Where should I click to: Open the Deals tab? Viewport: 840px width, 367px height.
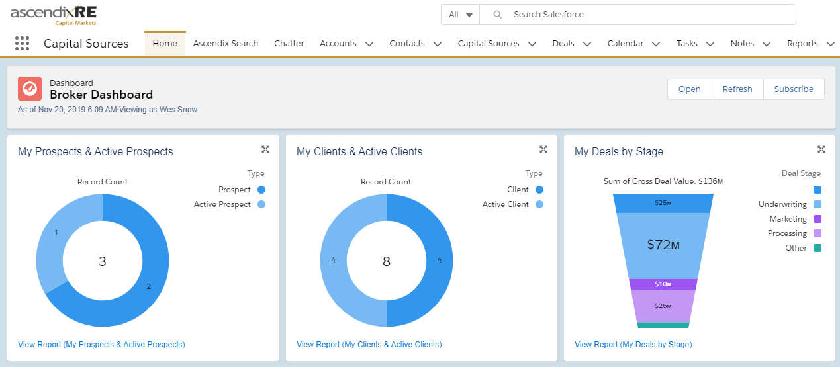coord(563,44)
